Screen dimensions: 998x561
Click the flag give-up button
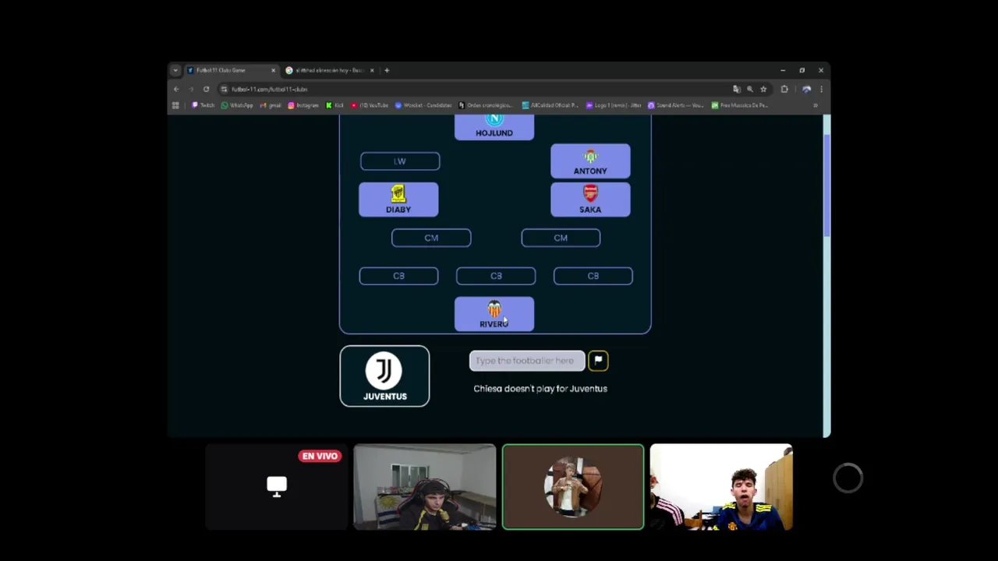coord(598,361)
